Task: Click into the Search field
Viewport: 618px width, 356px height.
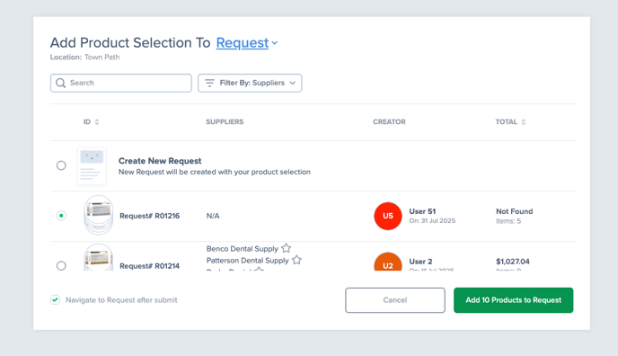Action: point(121,83)
